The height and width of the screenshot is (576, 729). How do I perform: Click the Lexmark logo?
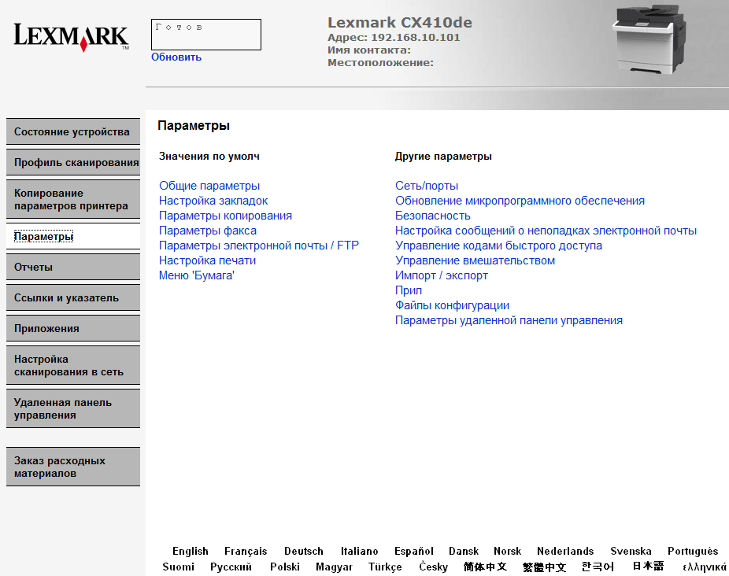pos(71,37)
